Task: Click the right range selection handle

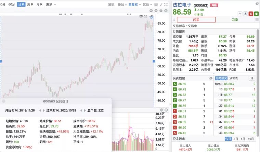Action: coord(154,61)
